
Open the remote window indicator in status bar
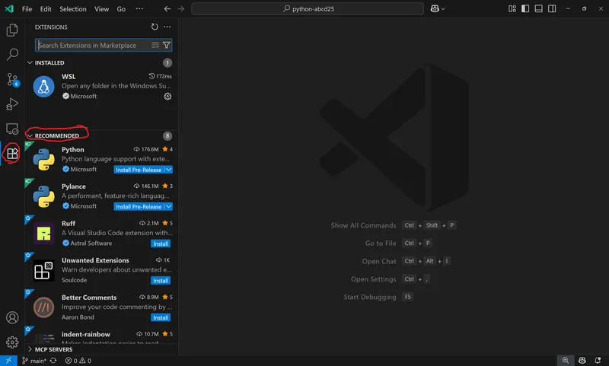point(8,361)
